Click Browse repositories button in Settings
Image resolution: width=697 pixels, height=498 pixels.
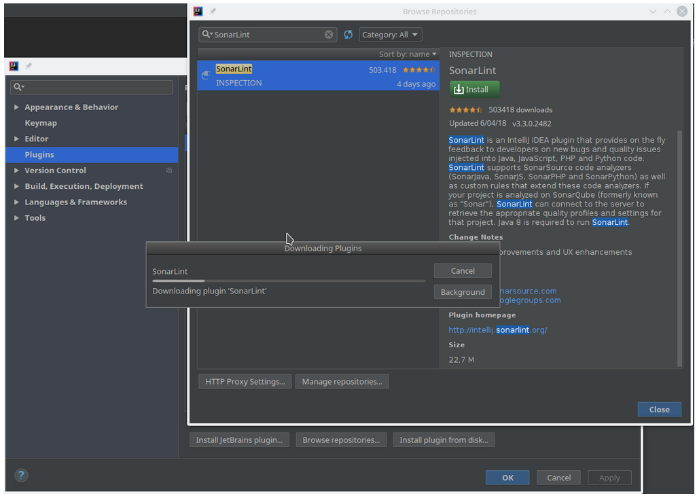tap(341, 440)
